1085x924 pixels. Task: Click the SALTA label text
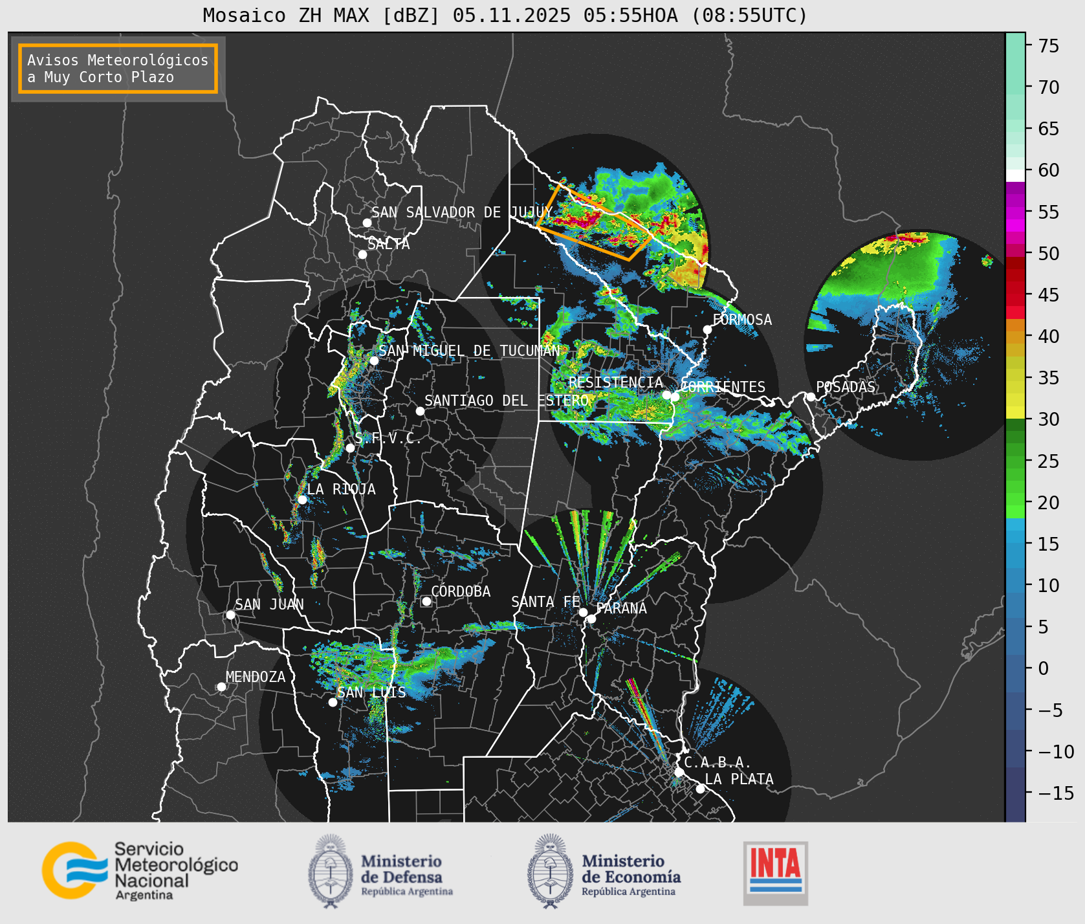click(x=389, y=244)
